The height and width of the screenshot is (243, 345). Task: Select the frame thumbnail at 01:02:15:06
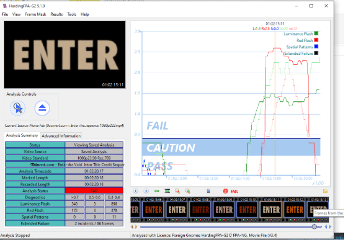[x=153, y=210]
